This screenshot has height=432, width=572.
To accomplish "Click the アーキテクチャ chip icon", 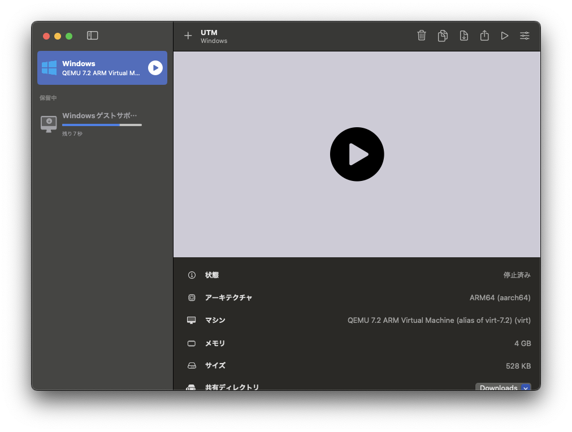I will tap(192, 297).
